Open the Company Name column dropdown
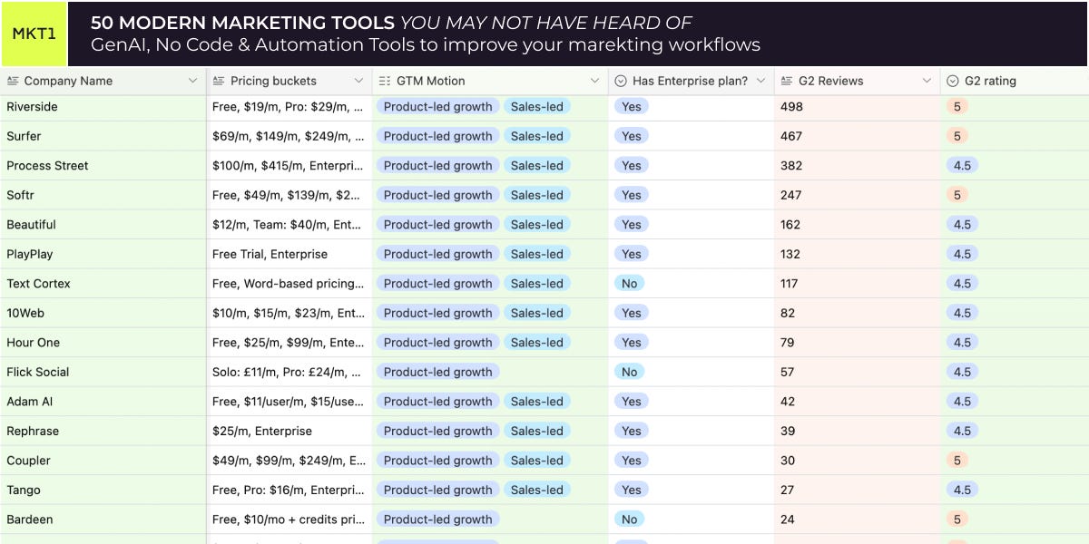 point(194,81)
